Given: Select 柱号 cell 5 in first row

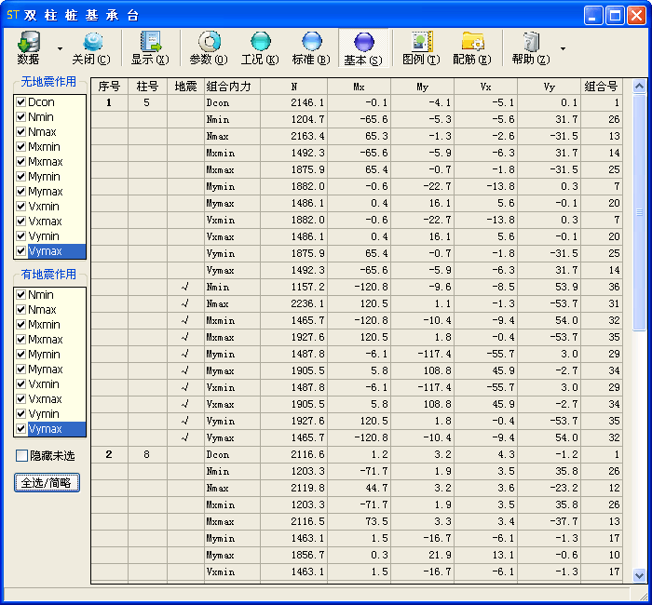Looking at the screenshot, I should pyautogui.click(x=147, y=102).
